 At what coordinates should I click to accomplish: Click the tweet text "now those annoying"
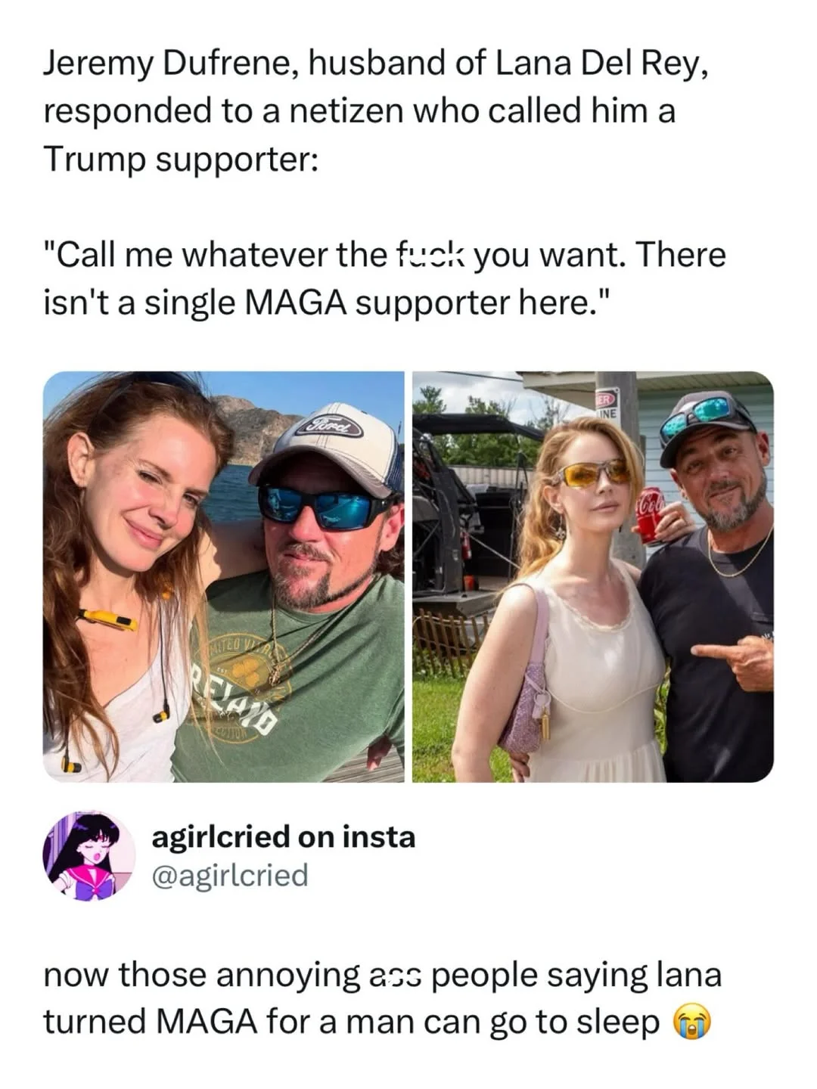[x=382, y=975]
